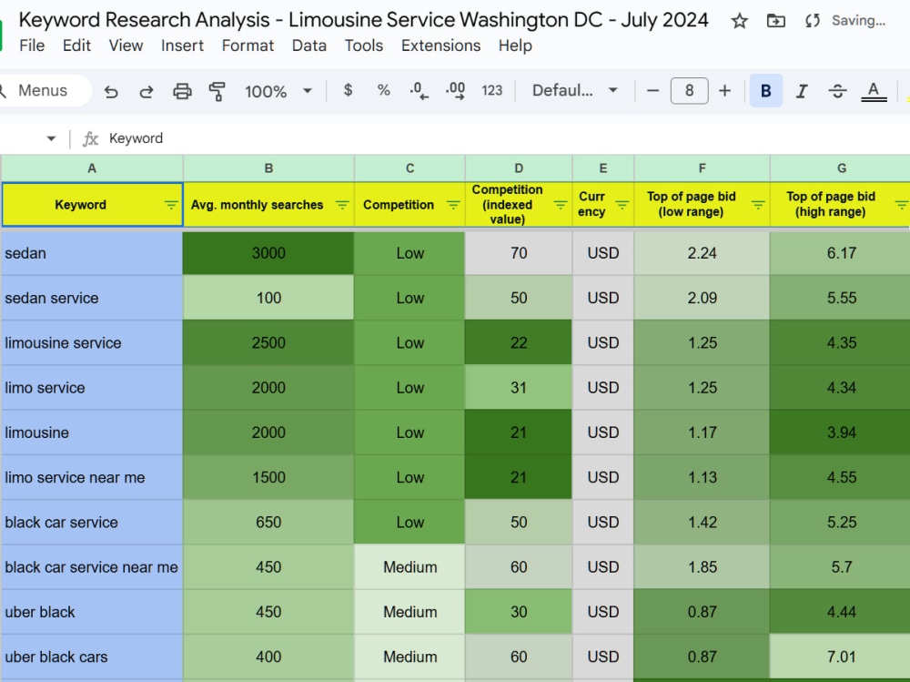
Task: Click the font size input field
Action: [x=689, y=91]
